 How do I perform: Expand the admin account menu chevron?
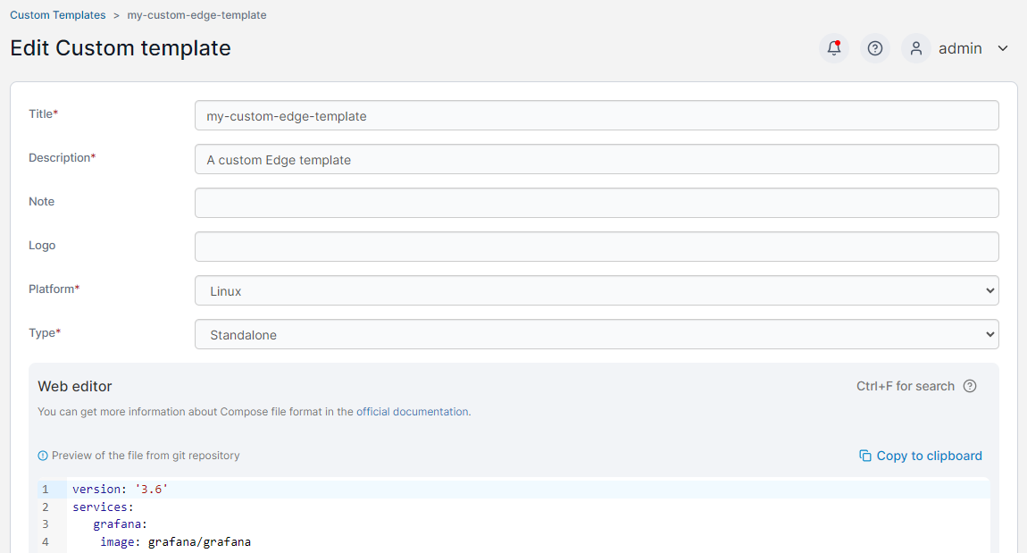(x=1003, y=48)
